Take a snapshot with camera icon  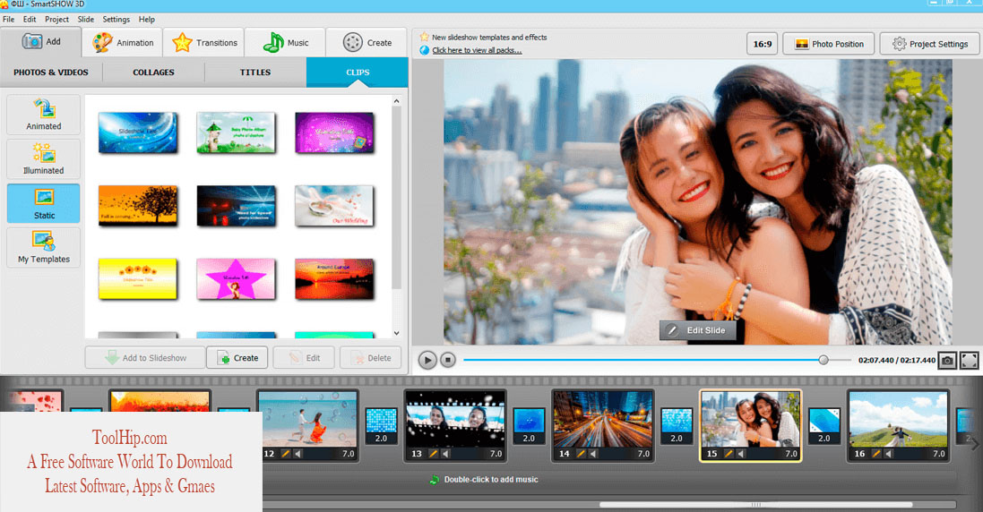coord(947,360)
